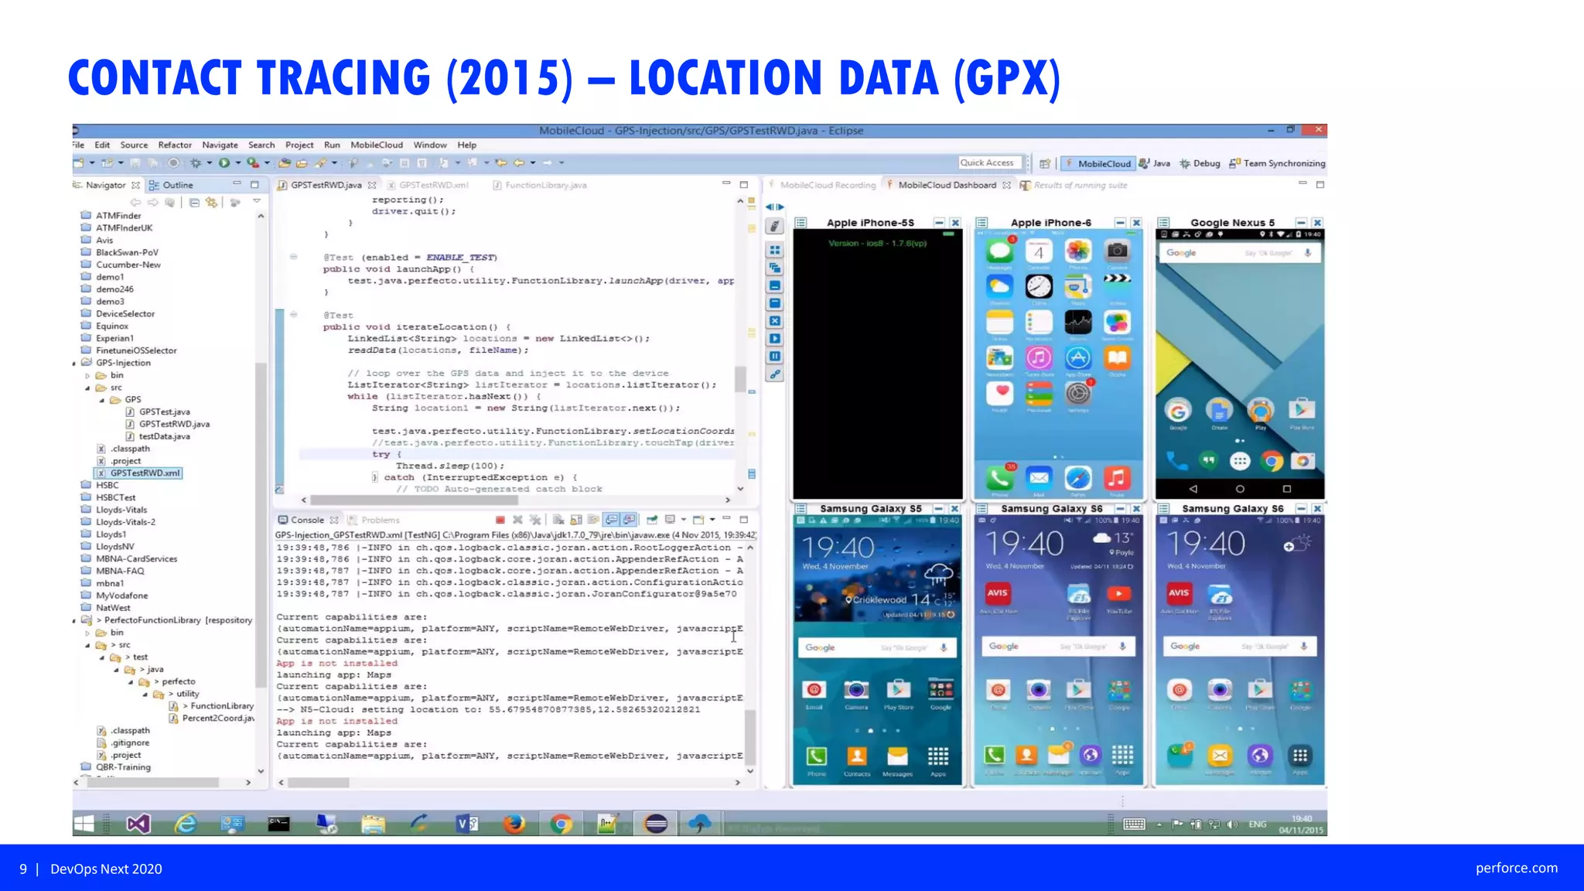Click the Save disk icon in toolbar

click(x=135, y=163)
